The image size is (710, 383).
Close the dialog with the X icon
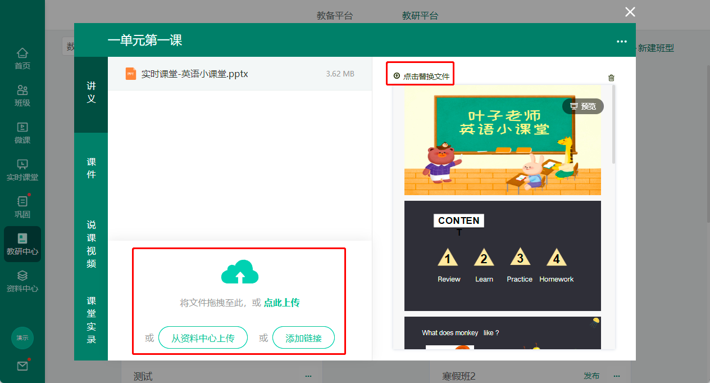(630, 12)
